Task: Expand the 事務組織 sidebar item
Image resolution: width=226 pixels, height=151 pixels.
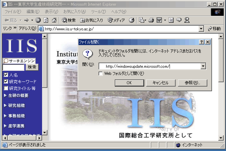Action: tap(14, 116)
